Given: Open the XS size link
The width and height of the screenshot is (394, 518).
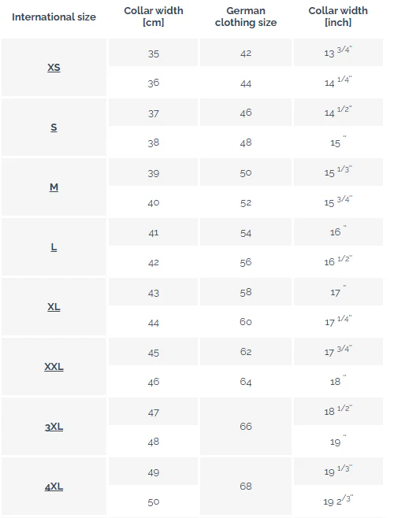Looking at the screenshot, I should (54, 68).
